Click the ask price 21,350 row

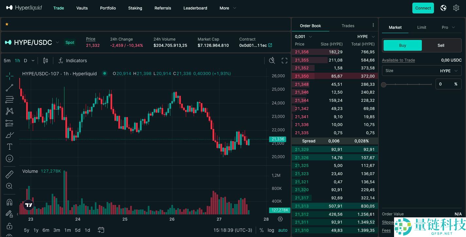pyautogui.click(x=335, y=76)
